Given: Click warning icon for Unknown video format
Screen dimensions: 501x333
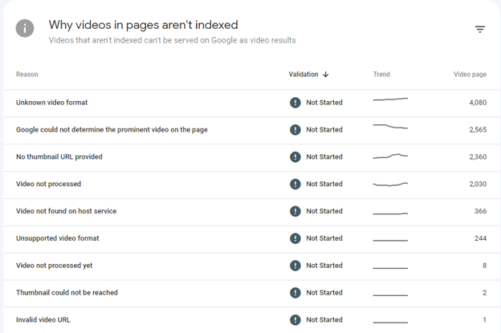Looking at the screenshot, I should (x=295, y=103).
